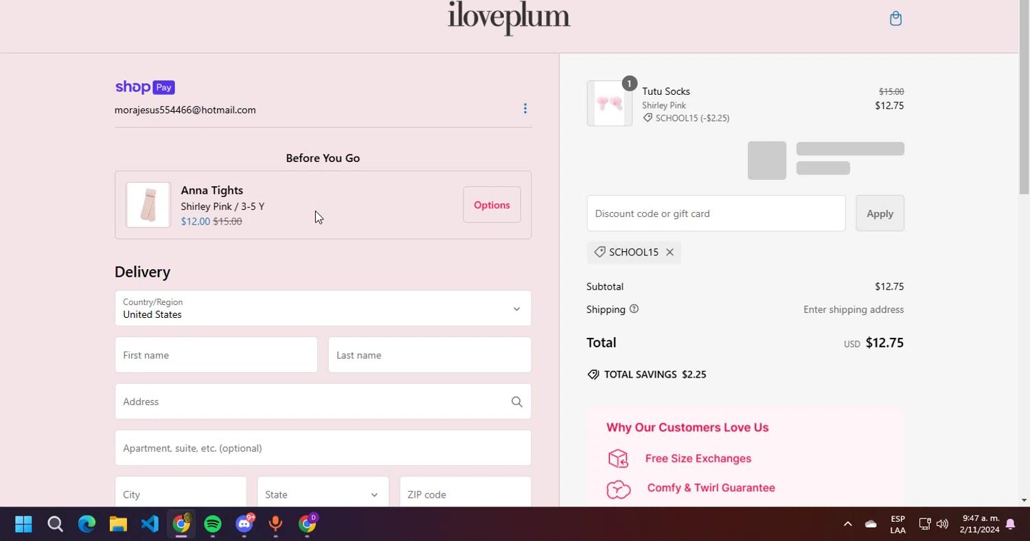This screenshot has height=541, width=1030.
Task: Remove the SCHOOL15 discount code
Action: [x=669, y=252]
